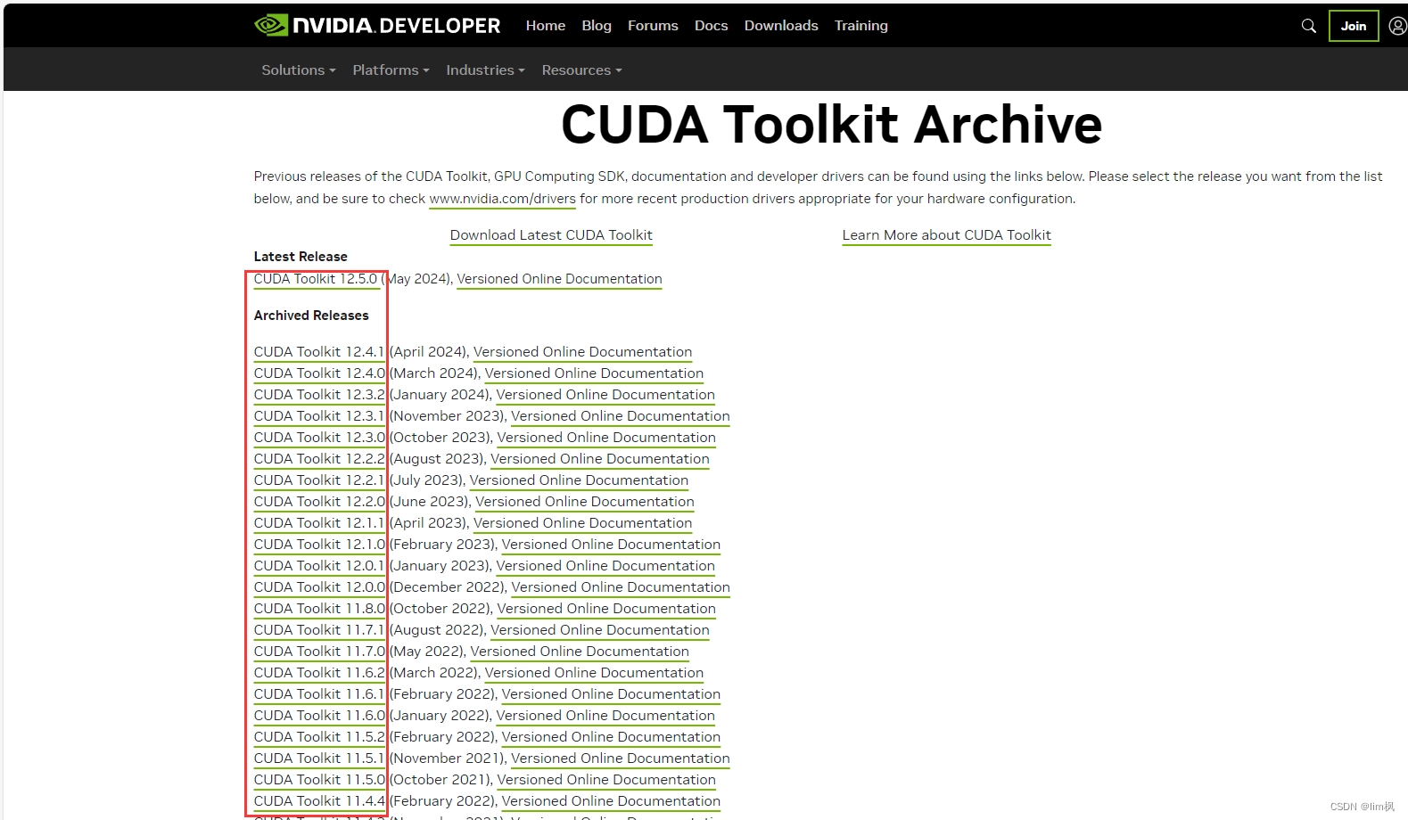This screenshot has width=1408, height=820.
Task: Open documentation link for November 2023 release
Action: (x=620, y=416)
